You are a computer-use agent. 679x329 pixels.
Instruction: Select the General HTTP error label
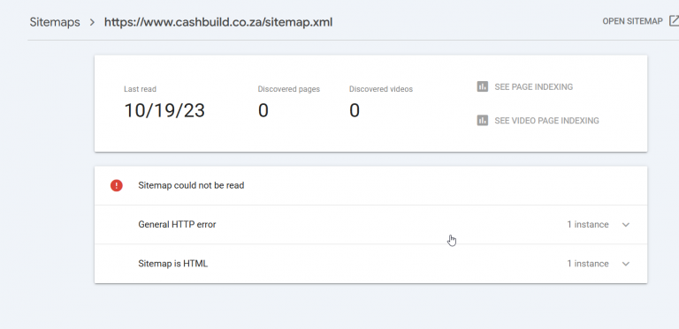tap(177, 225)
